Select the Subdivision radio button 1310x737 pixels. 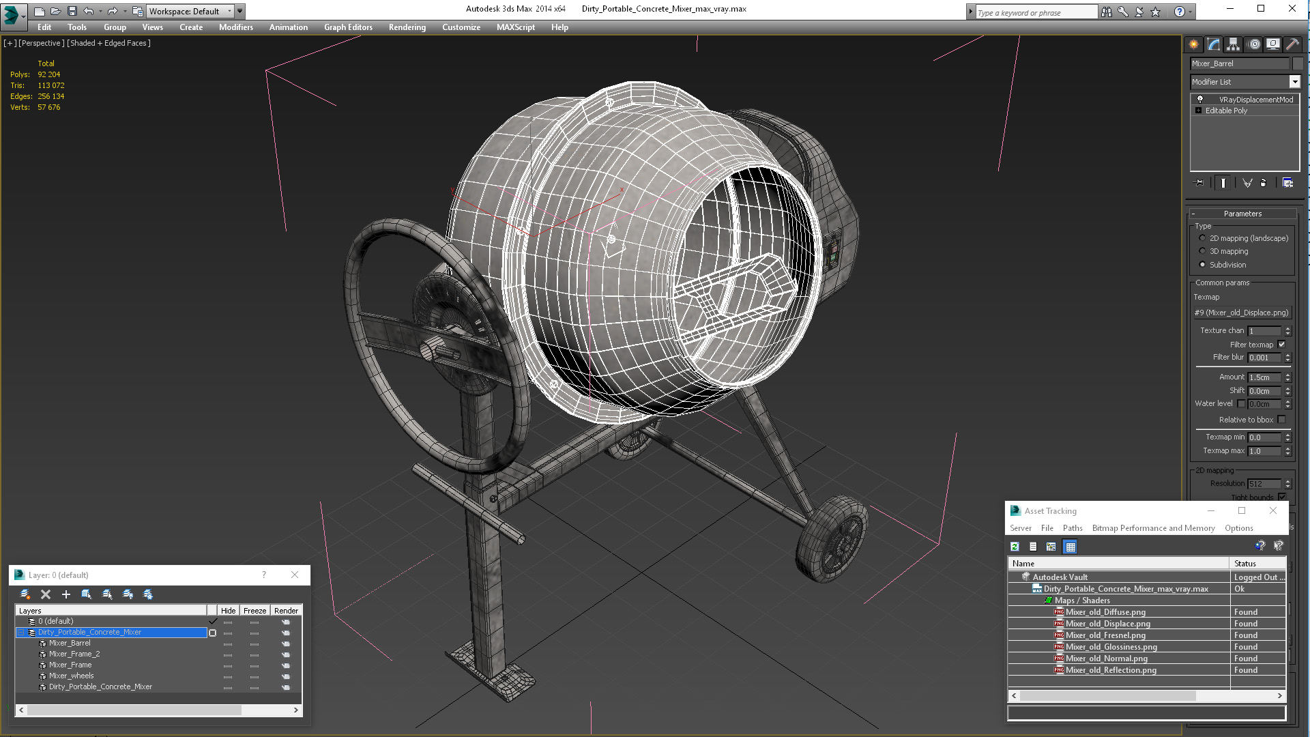[1202, 265]
